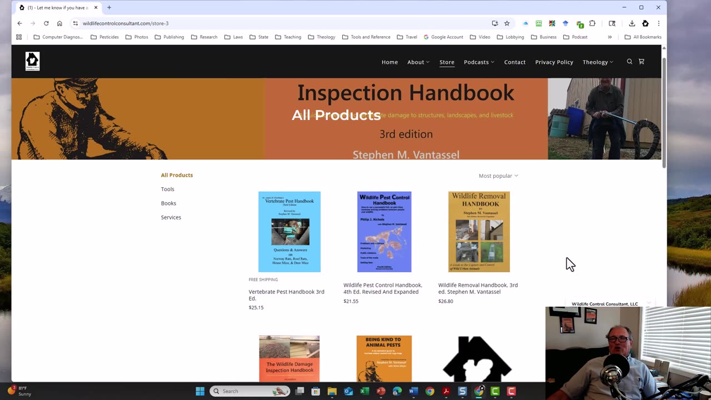711x400 pixels.
Task: Launch Outlook from the taskbar
Action: click(x=348, y=391)
